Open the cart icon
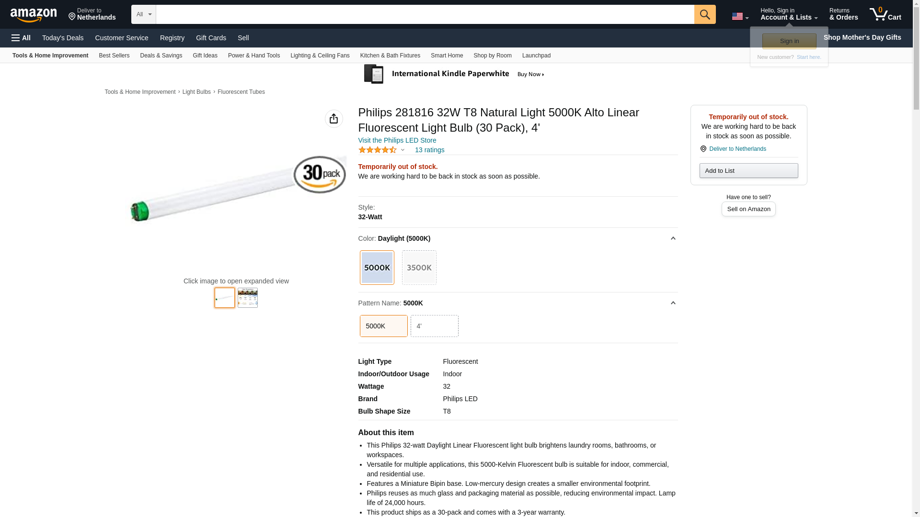Image resolution: width=920 pixels, height=517 pixels. pos(885,14)
